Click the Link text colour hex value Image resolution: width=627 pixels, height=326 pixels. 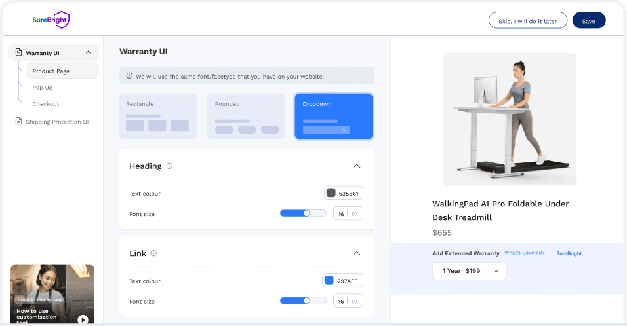(x=347, y=281)
